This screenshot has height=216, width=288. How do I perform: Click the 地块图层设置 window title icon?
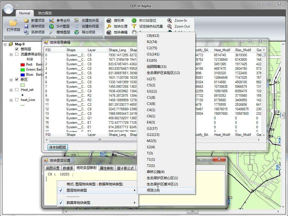[x=46, y=161]
